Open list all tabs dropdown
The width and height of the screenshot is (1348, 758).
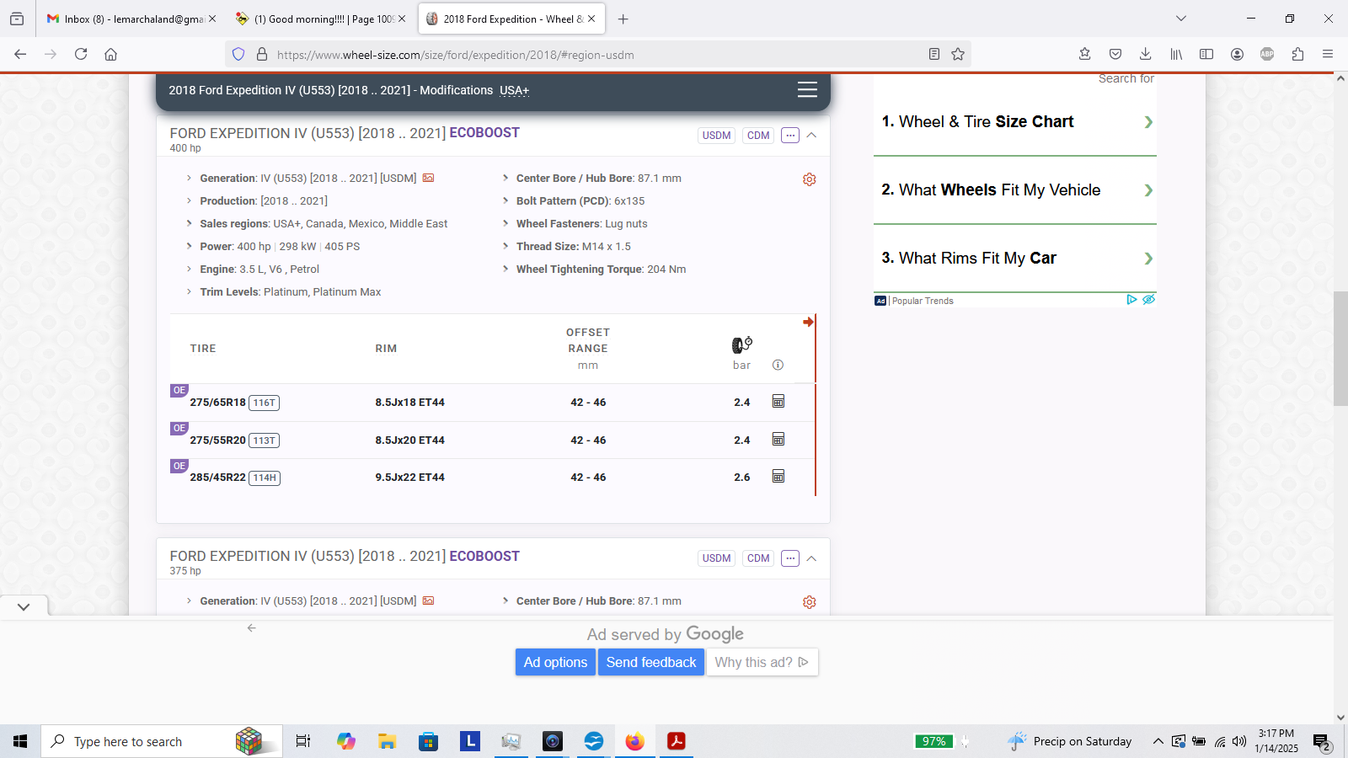pyautogui.click(x=1181, y=19)
